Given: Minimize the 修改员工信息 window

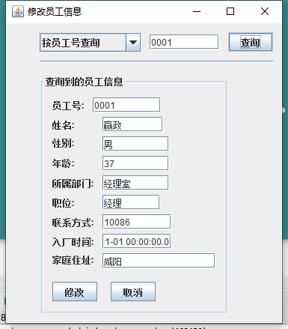Looking at the screenshot, I should [197, 11].
